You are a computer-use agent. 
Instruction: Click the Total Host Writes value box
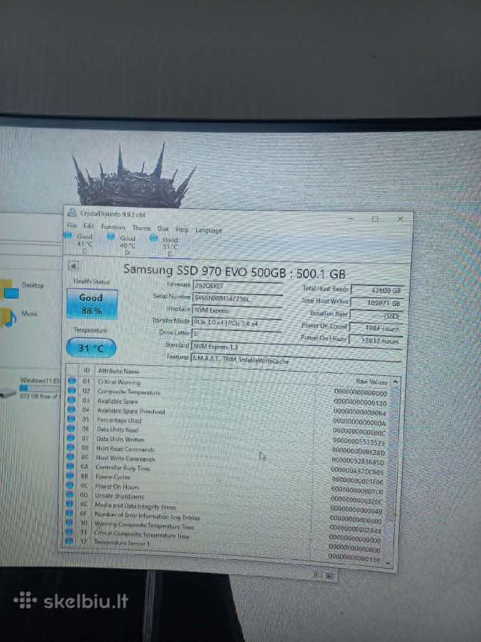click(x=377, y=303)
